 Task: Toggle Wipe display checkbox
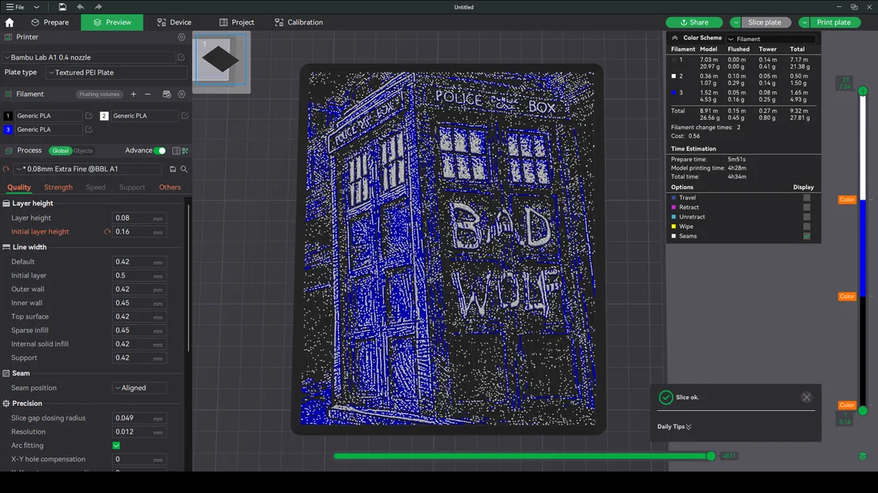tap(806, 226)
